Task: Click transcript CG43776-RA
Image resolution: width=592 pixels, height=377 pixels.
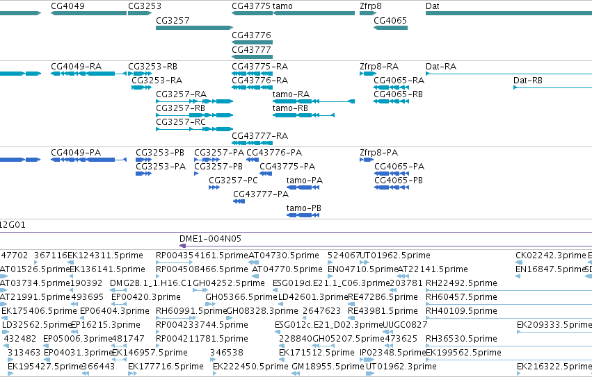Action: (x=253, y=87)
